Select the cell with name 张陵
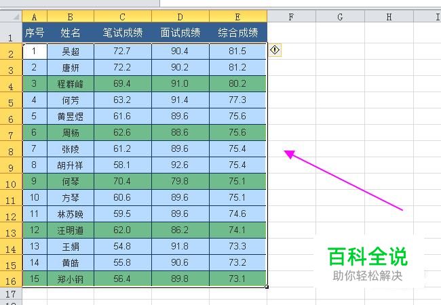The height and width of the screenshot is (305, 441). tap(71, 149)
